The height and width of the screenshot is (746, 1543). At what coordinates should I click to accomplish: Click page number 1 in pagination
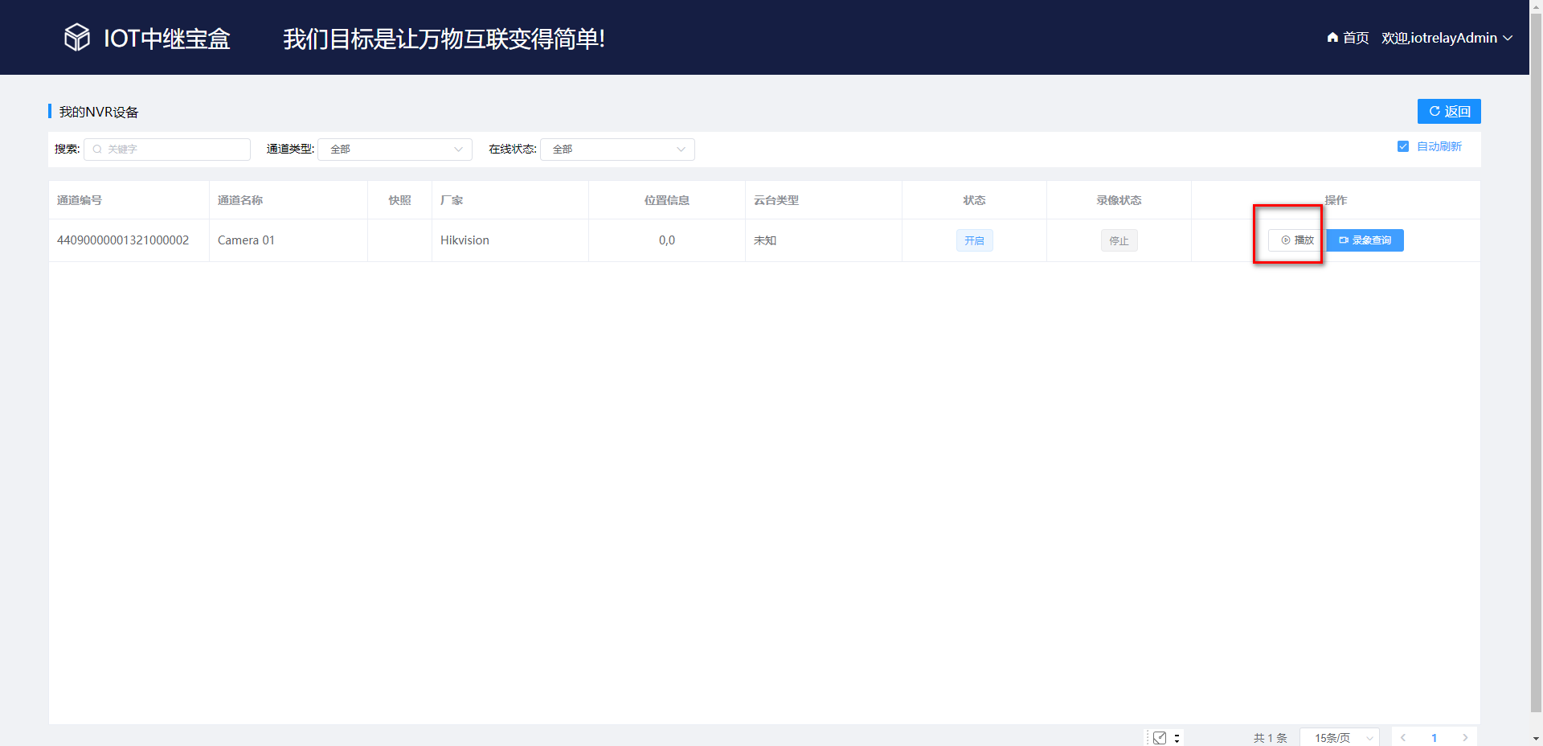tap(1434, 737)
